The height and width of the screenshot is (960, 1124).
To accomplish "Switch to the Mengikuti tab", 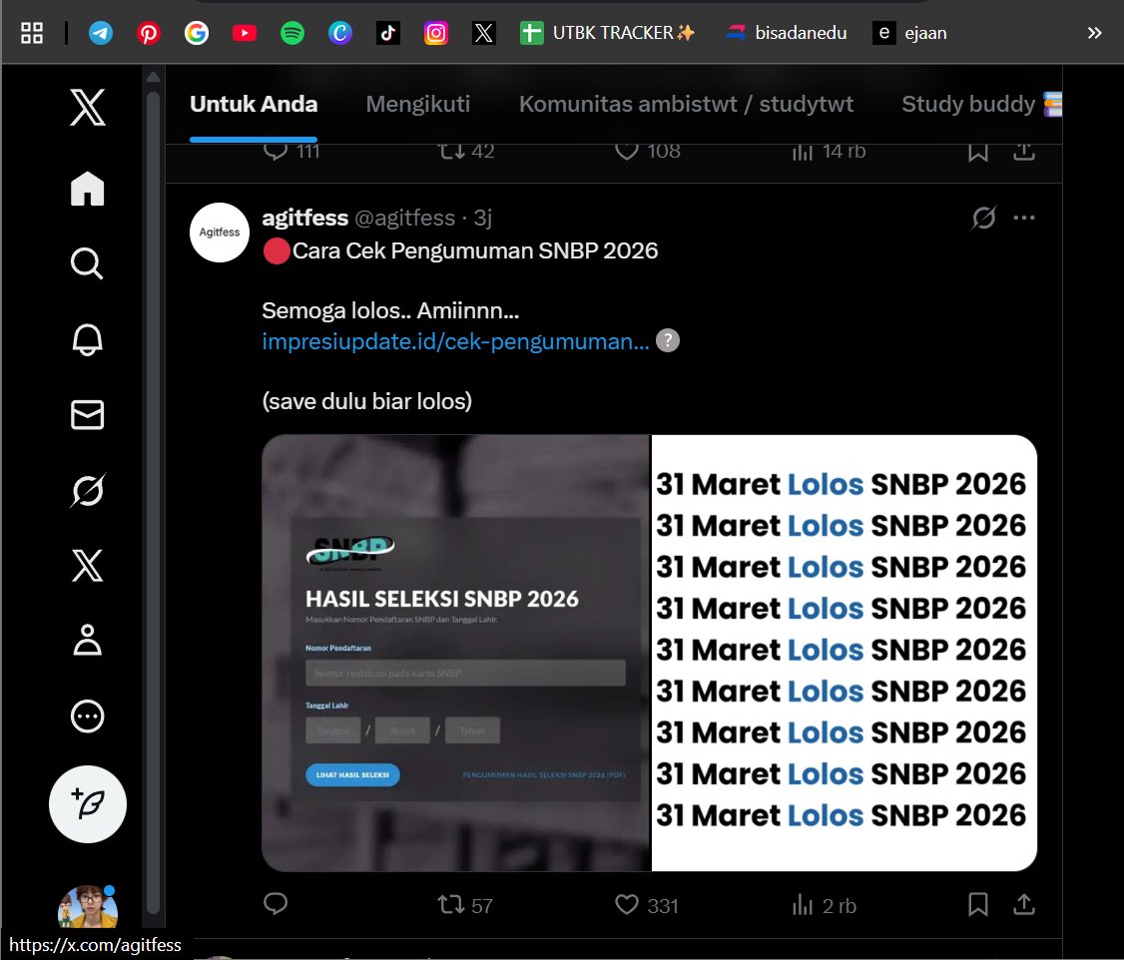I will coord(417,103).
